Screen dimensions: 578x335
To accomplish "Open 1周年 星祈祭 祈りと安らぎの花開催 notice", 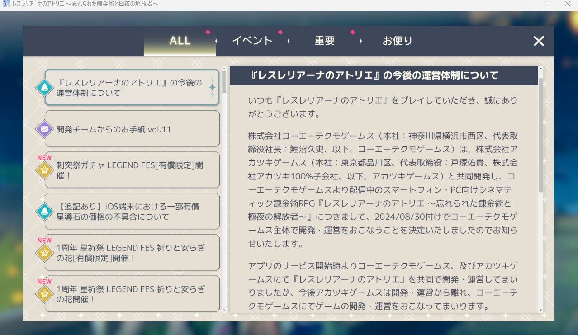I will (132, 294).
